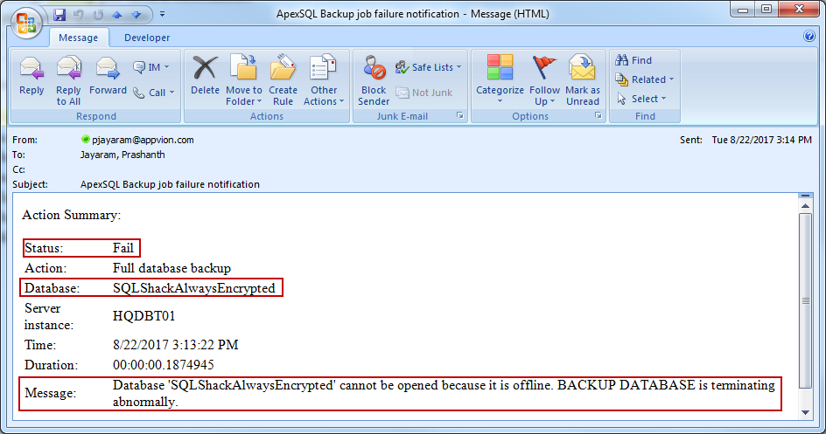The image size is (826, 434).
Task: Open the Categorize color menu
Action: pos(500,79)
